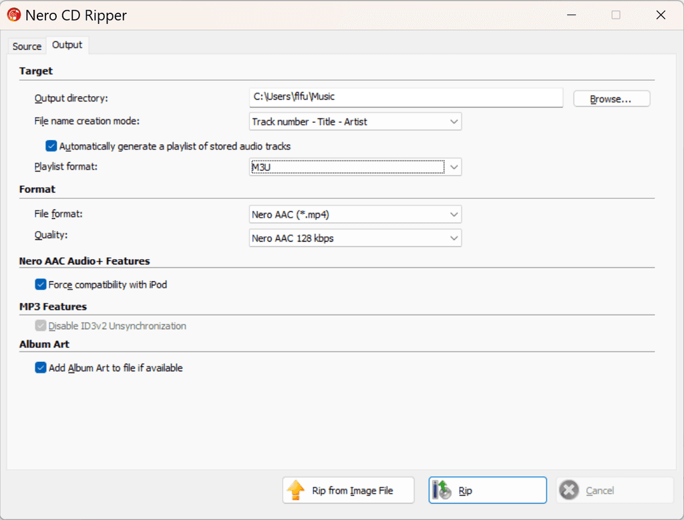
Task: Disable automatic playlist generation
Action: click(51, 146)
